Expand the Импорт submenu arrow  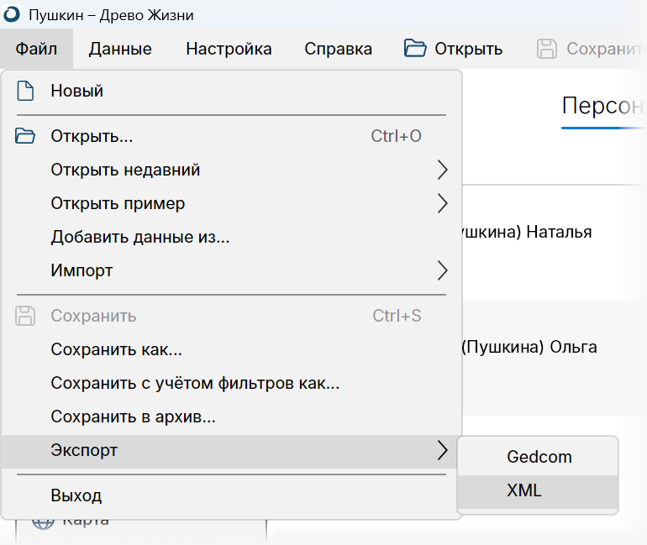tap(442, 270)
